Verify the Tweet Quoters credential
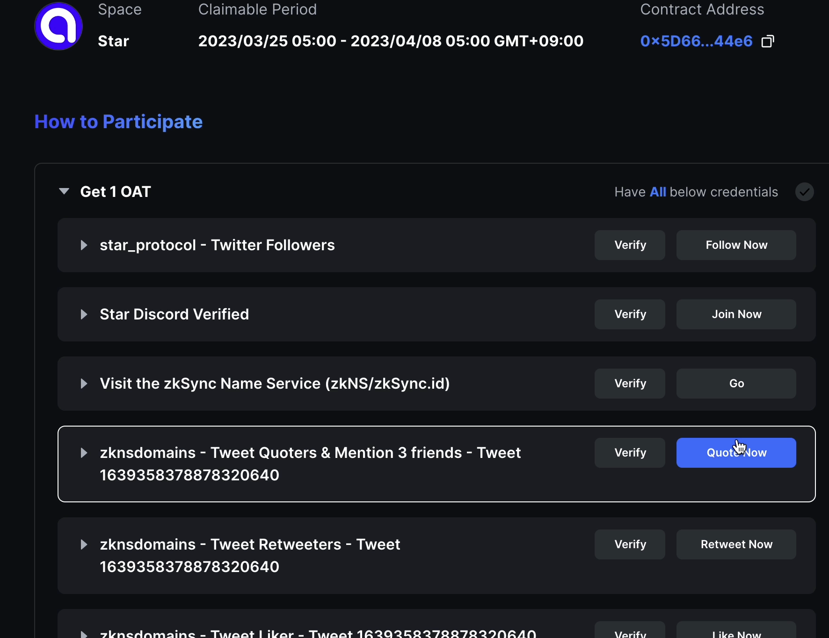 click(x=630, y=453)
